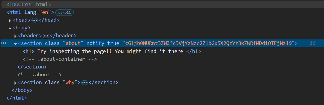Image resolution: width=324 pixels, height=105 pixels.
Task: Collapse the body element arrow
Action: [x=10, y=28]
